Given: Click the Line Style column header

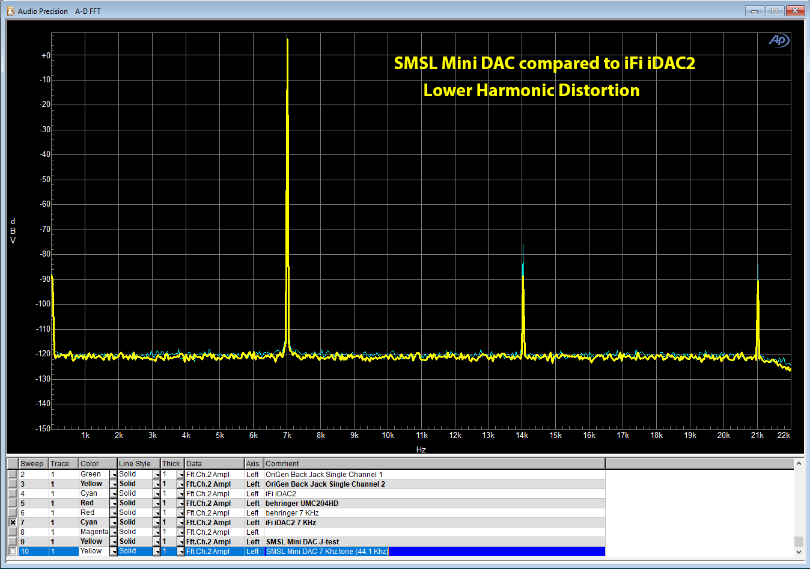Looking at the screenshot, I should pyautogui.click(x=139, y=464).
